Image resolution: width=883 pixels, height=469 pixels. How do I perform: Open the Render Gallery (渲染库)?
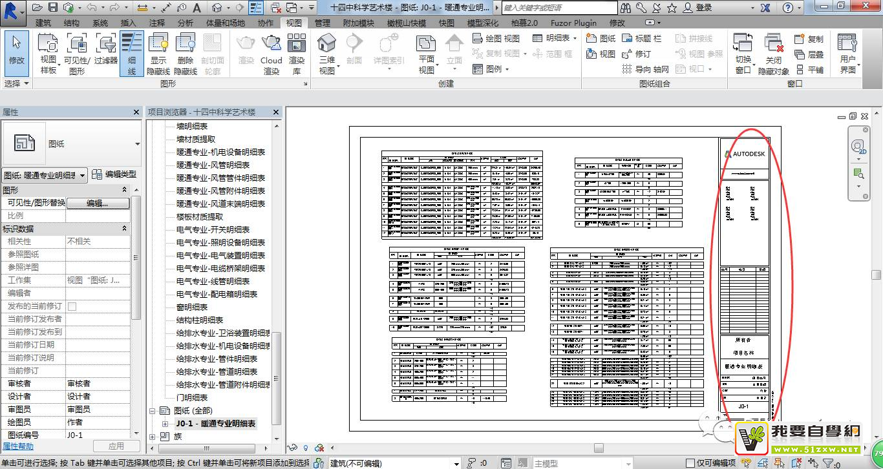point(297,53)
